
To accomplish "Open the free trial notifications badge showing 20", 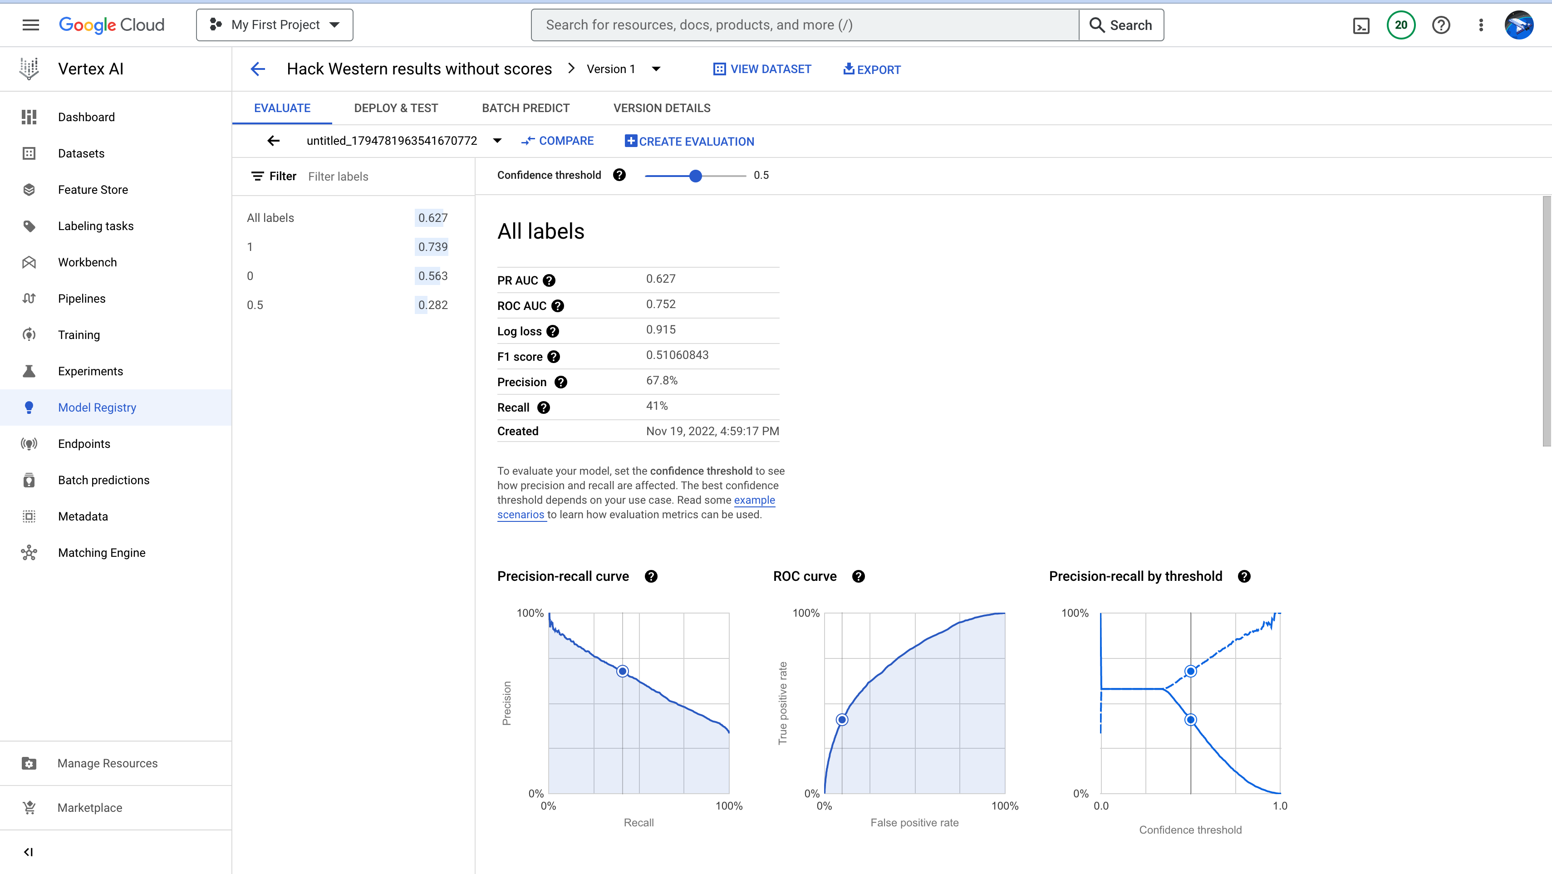I will [x=1401, y=25].
